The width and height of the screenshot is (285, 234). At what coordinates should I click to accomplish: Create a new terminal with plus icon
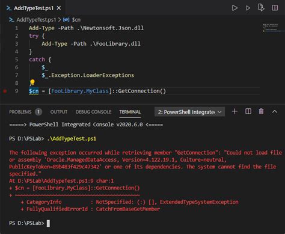click(234, 111)
